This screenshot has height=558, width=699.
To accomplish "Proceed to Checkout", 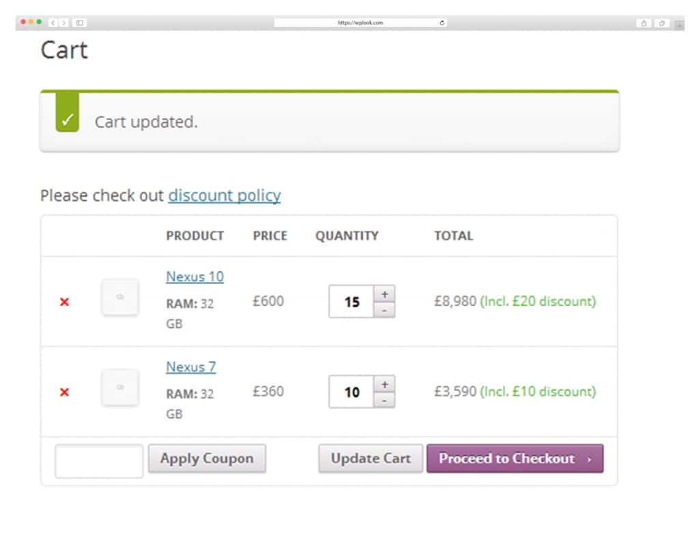I will point(515,458).
